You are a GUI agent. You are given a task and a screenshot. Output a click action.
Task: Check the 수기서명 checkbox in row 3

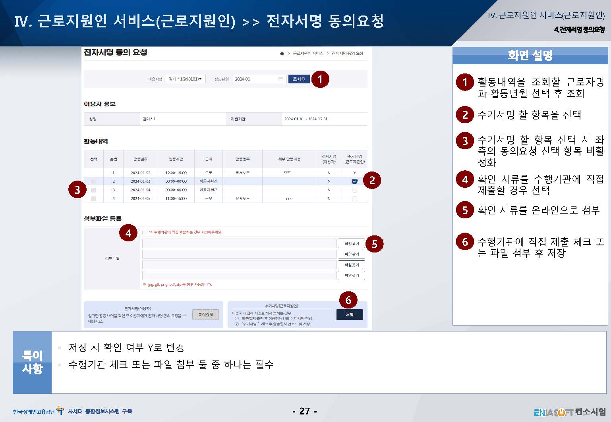(354, 190)
